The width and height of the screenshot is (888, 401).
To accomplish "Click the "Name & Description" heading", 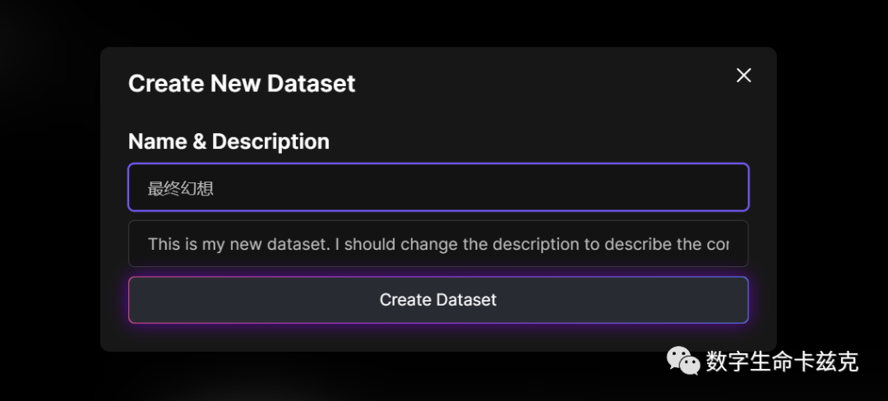I will click(x=229, y=141).
